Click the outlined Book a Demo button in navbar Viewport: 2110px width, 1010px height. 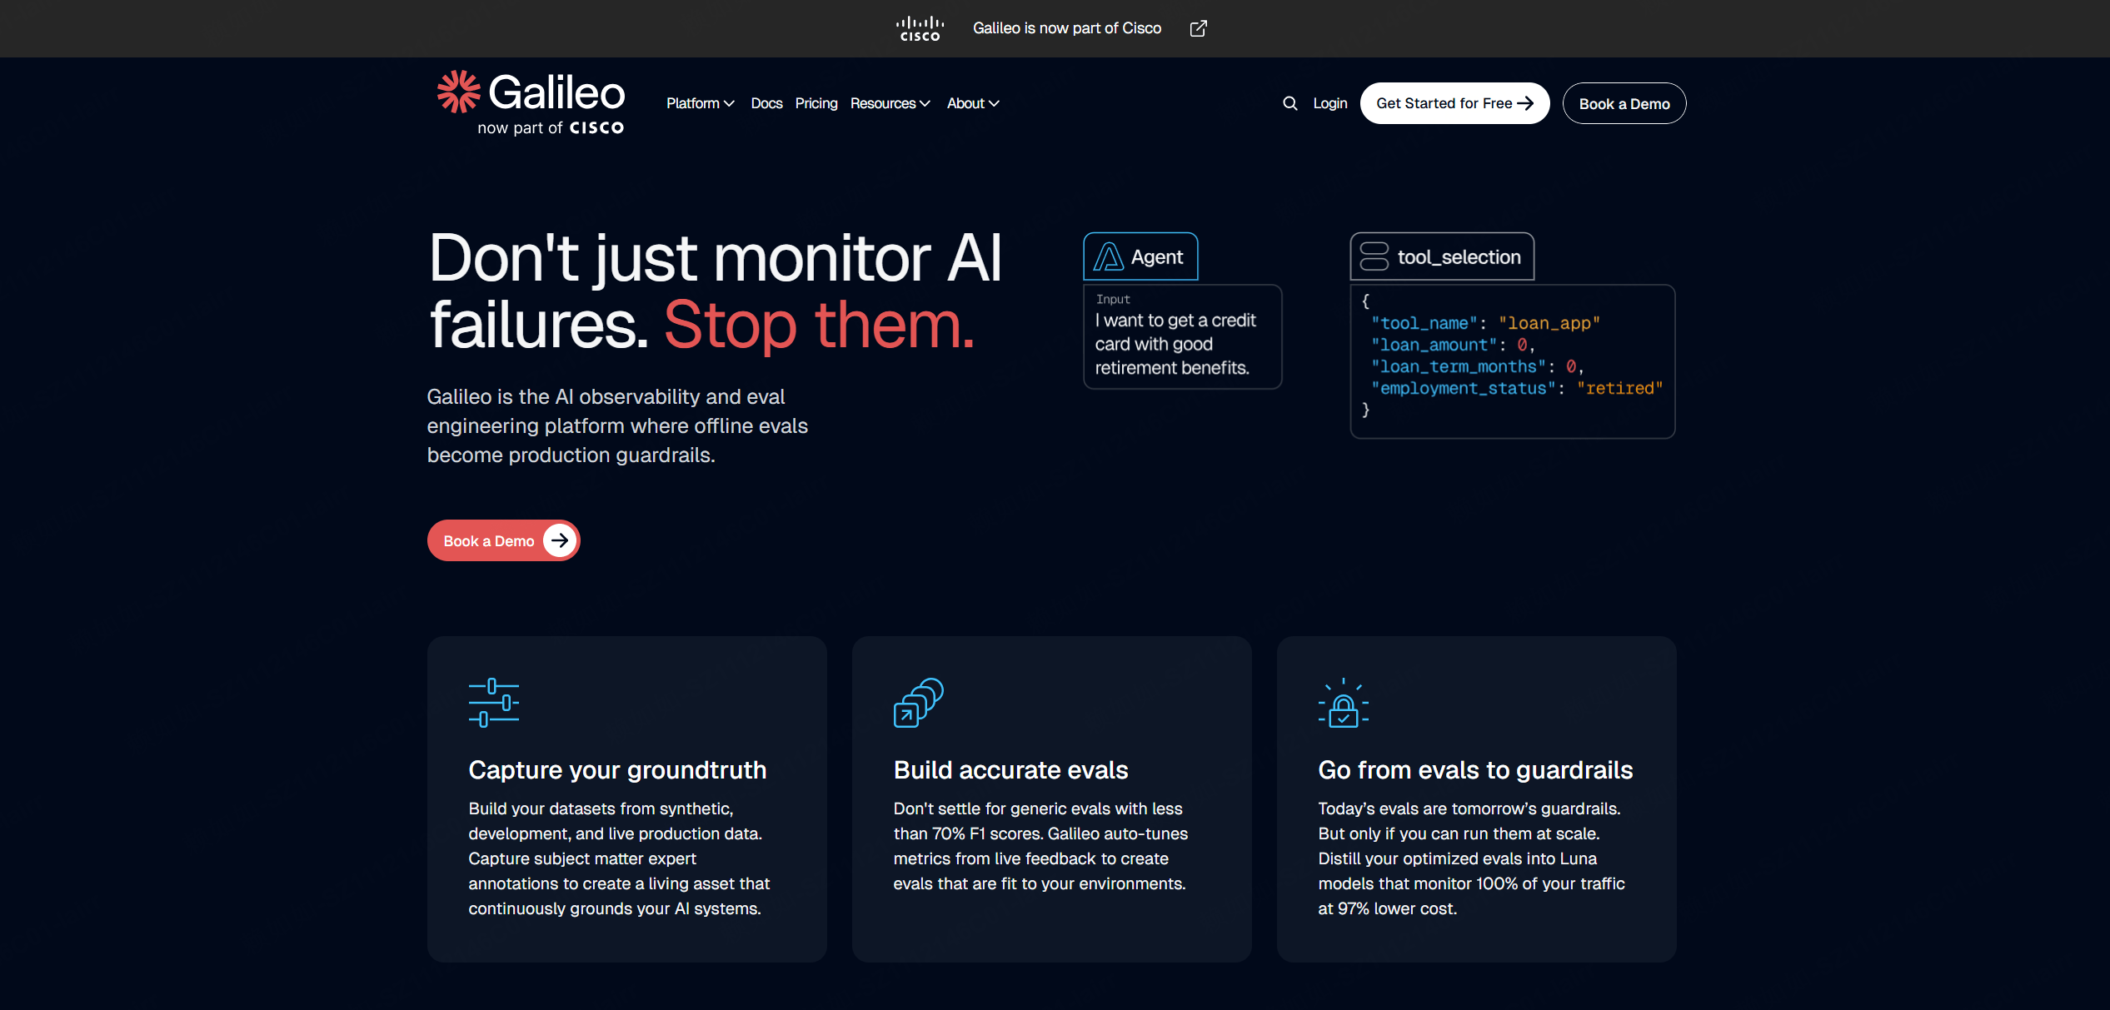(x=1624, y=103)
